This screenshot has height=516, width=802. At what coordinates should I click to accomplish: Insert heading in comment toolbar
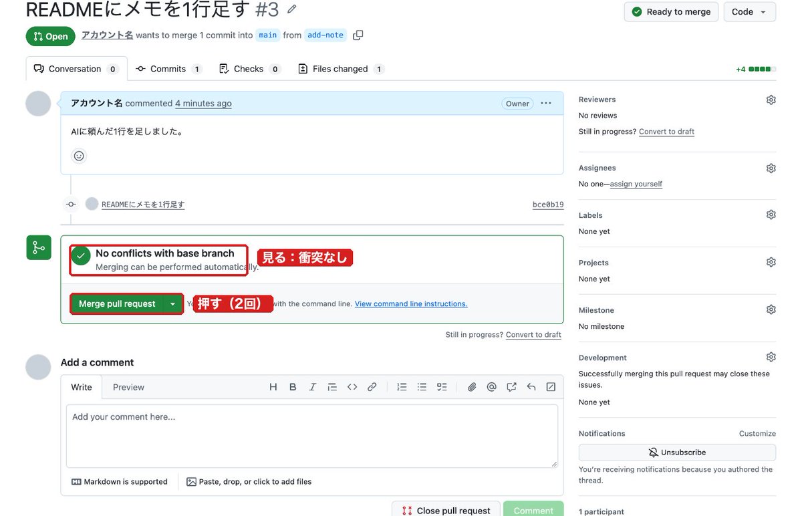click(x=273, y=387)
